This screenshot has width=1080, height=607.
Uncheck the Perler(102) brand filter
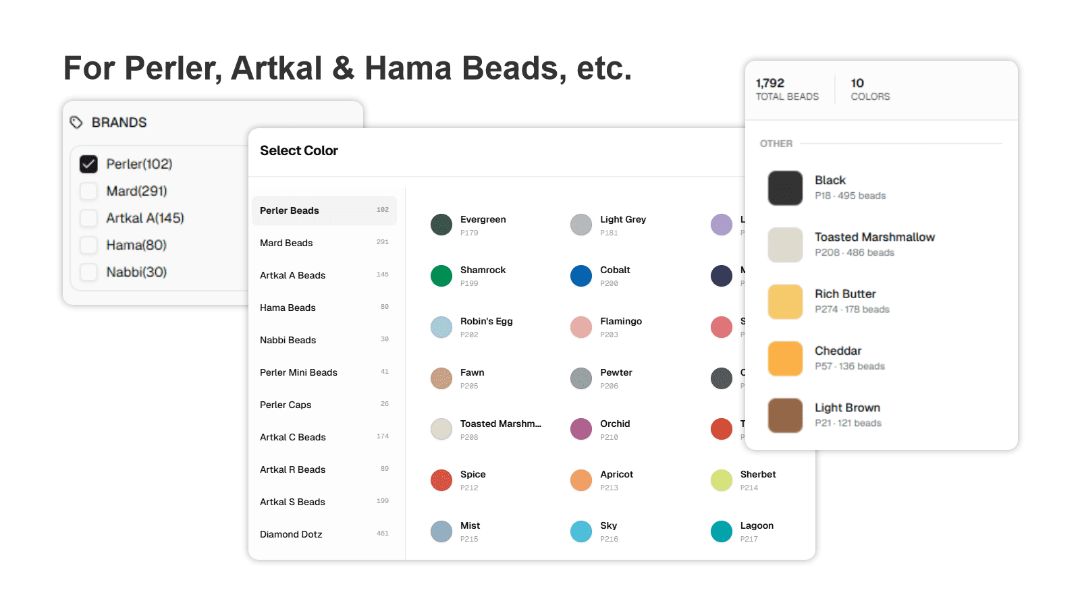tap(88, 164)
